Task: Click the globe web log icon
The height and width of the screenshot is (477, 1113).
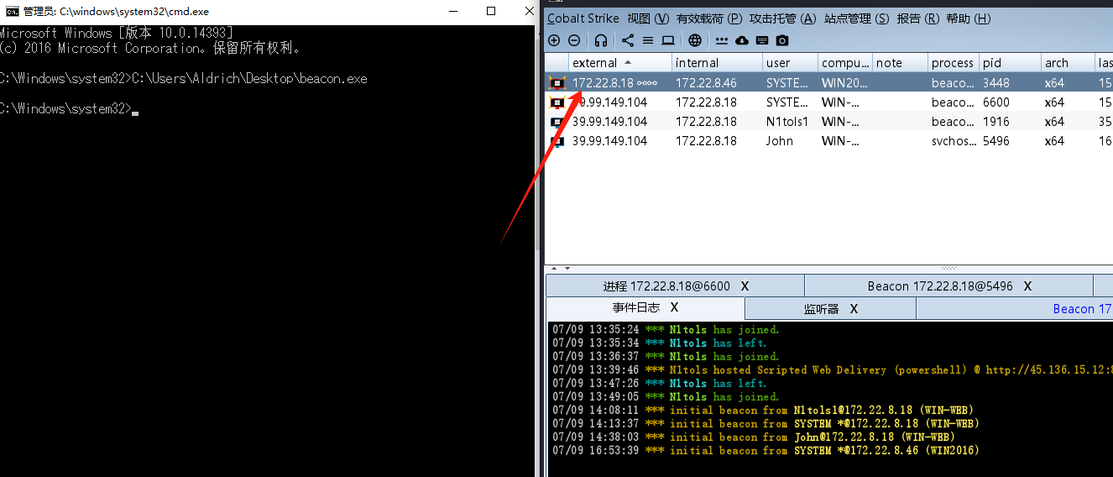Action: pos(695,40)
